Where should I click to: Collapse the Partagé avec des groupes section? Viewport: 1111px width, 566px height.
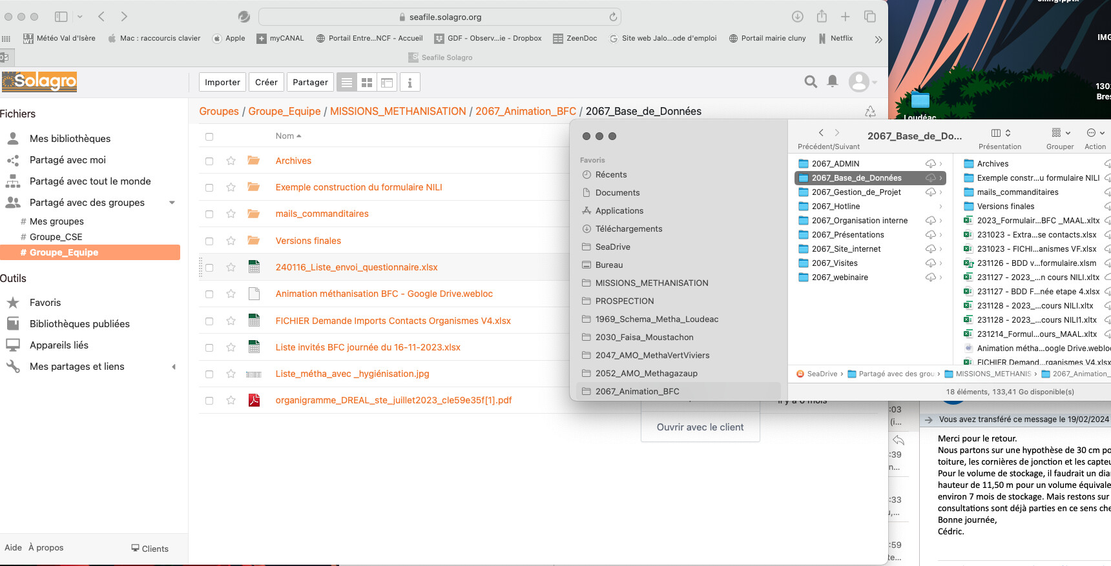[172, 203]
